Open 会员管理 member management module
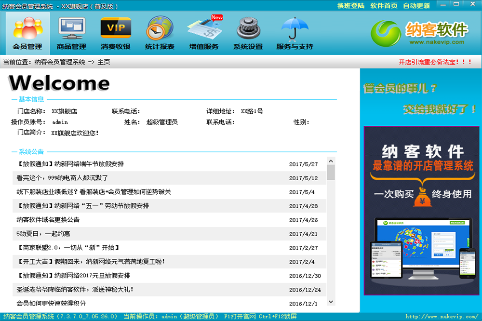This screenshot has height=321, width=482. (x=27, y=33)
